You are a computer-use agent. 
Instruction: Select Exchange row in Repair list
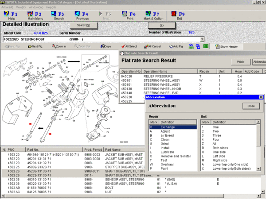tap(173, 127)
